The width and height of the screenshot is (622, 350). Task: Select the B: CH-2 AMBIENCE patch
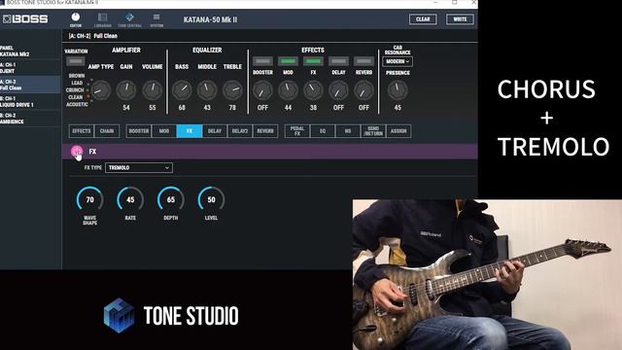coord(30,119)
